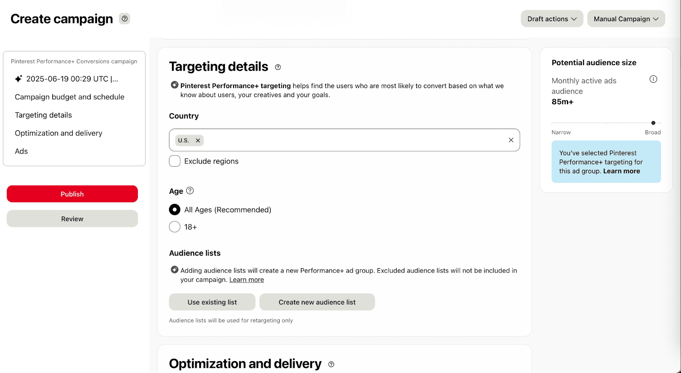Image resolution: width=681 pixels, height=373 pixels.
Task: Clear all countries with field X icon
Action: coord(511,140)
